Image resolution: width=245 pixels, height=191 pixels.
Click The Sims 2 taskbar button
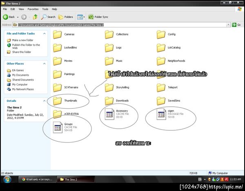pyautogui.click(x=76, y=179)
